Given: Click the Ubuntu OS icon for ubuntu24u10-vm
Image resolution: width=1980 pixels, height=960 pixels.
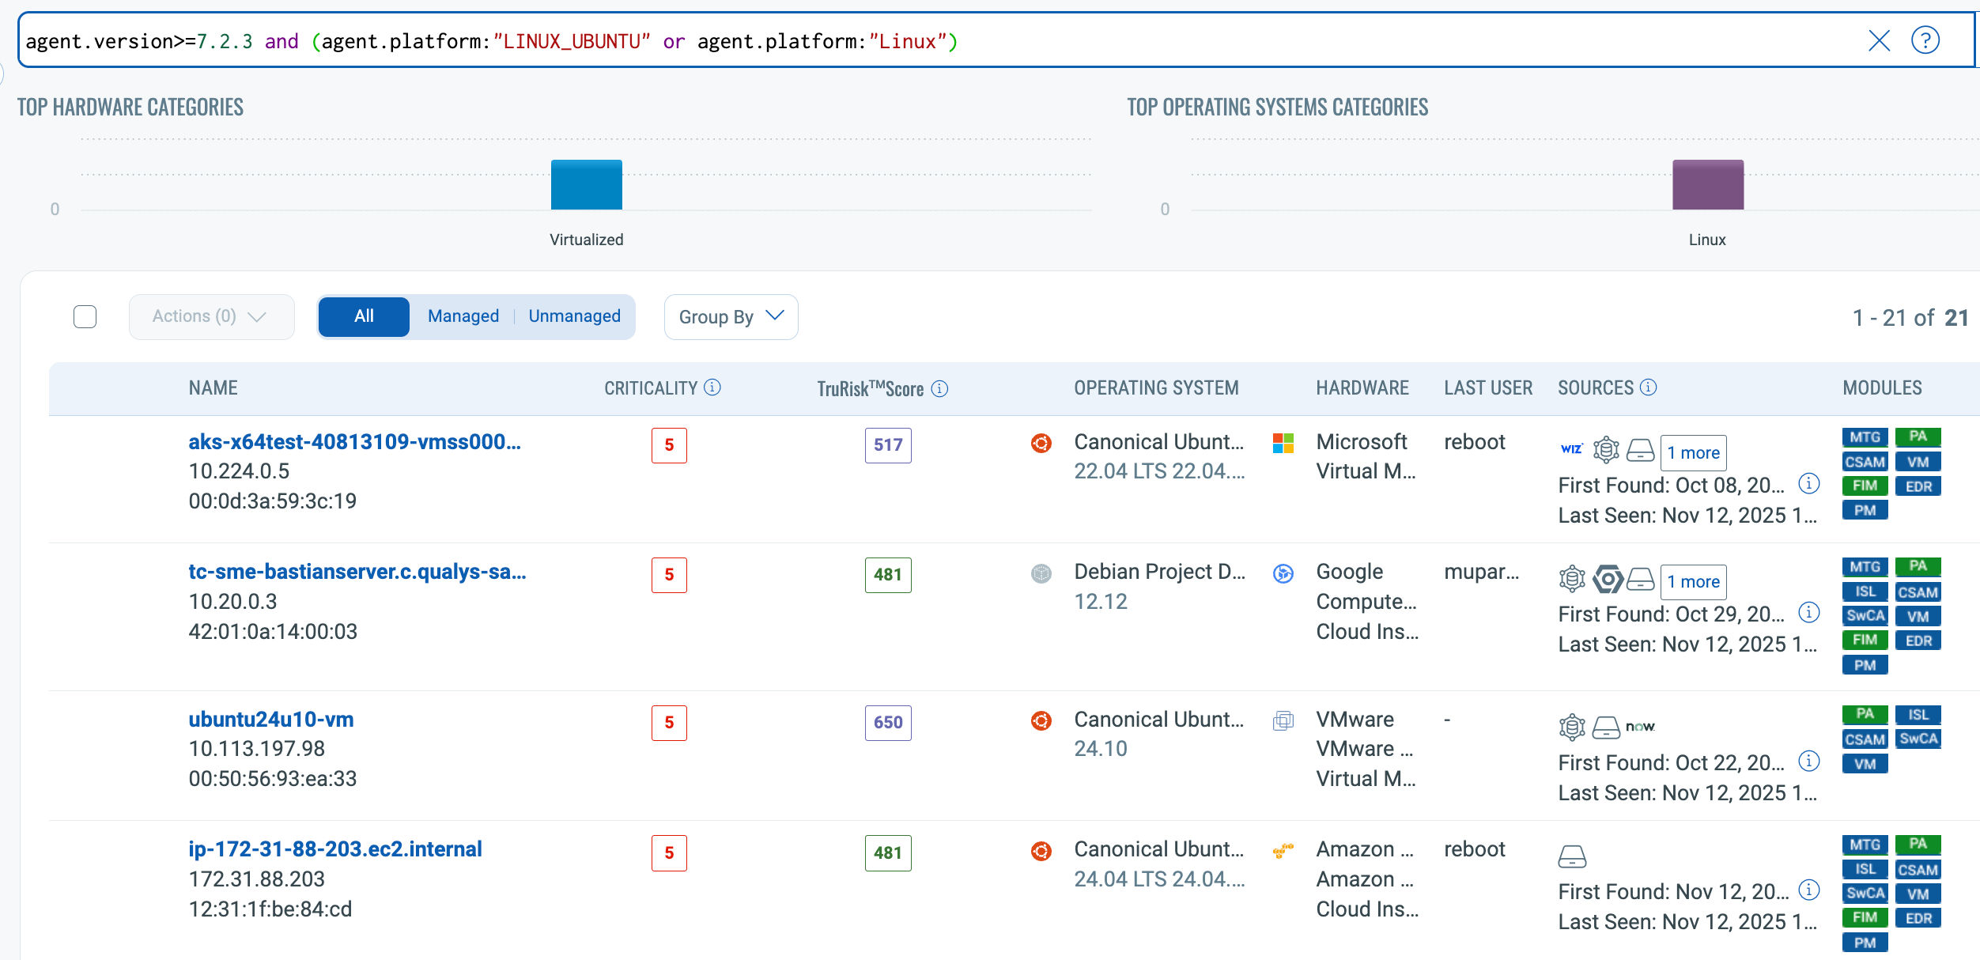Looking at the screenshot, I should [1041, 720].
